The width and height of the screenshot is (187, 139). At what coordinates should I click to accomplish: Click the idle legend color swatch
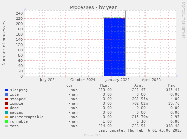(x=6, y=94)
